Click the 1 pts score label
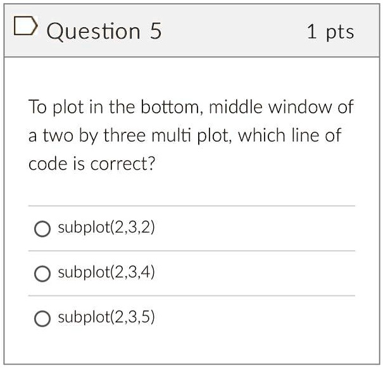Screen dimensions: 383x368 click(330, 32)
